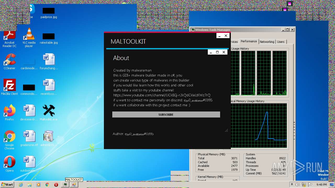The width and height of the screenshot is (335, 188).
Task: Select the devicesextr... Word document
Action: pyautogui.click(x=29, y=113)
